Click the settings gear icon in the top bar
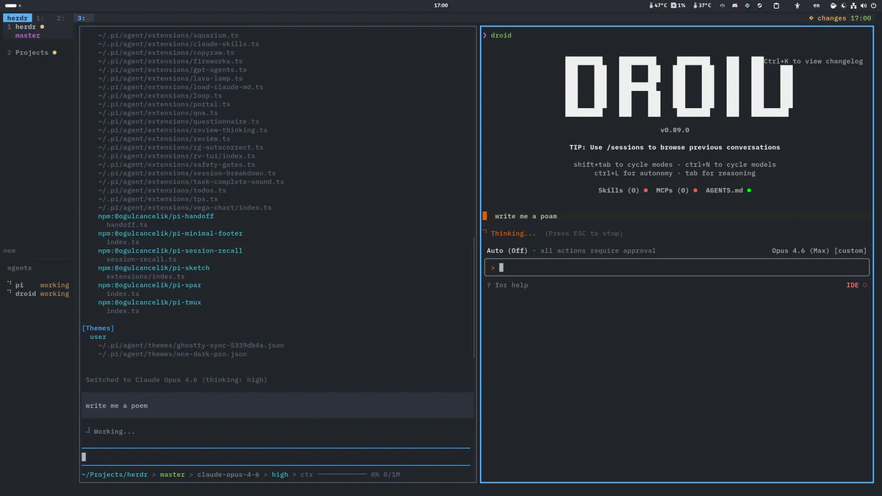 click(x=747, y=6)
